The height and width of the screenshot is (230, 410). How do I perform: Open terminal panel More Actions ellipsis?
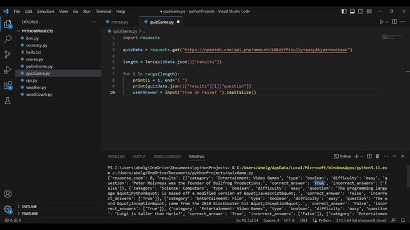coord(386,156)
